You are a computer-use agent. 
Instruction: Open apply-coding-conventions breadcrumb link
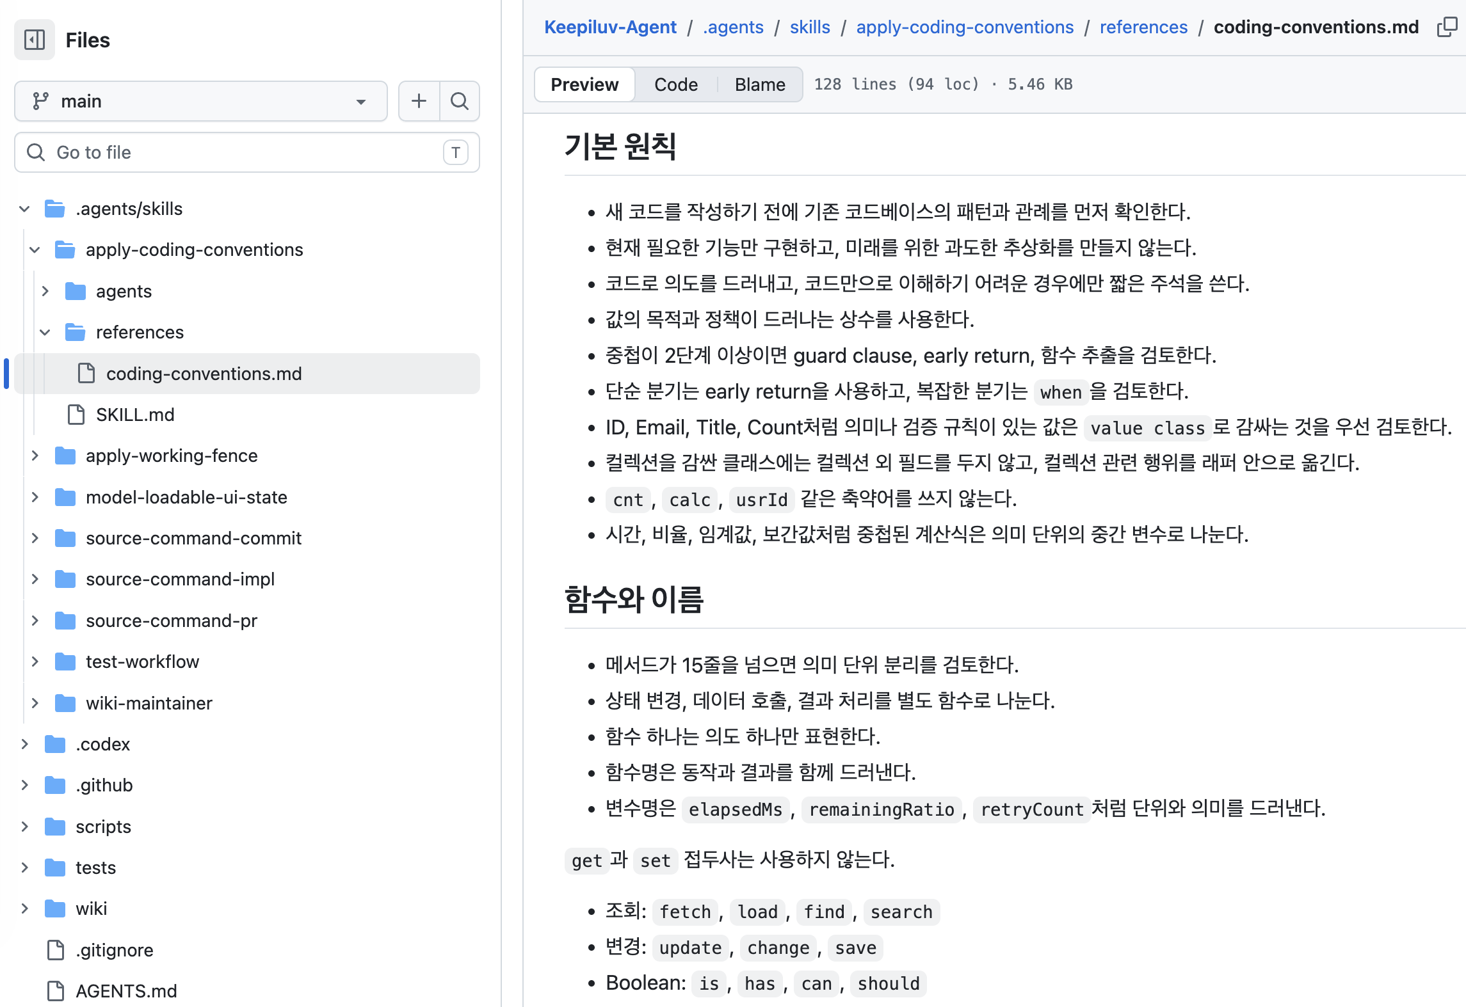click(965, 27)
